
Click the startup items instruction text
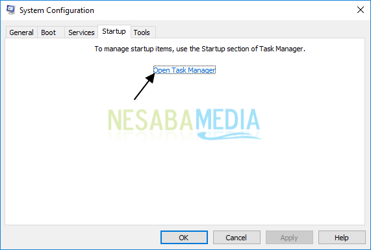(x=200, y=49)
